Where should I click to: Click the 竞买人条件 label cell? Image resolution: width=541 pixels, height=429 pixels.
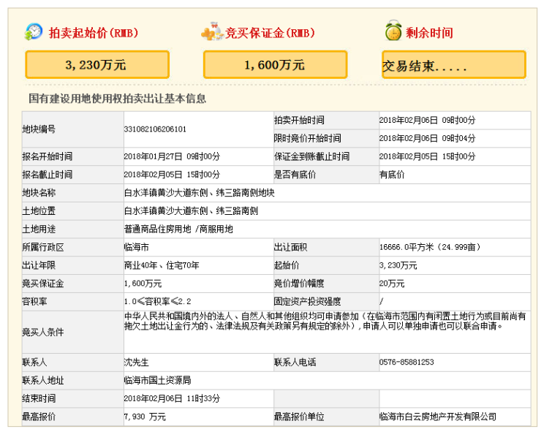point(73,332)
